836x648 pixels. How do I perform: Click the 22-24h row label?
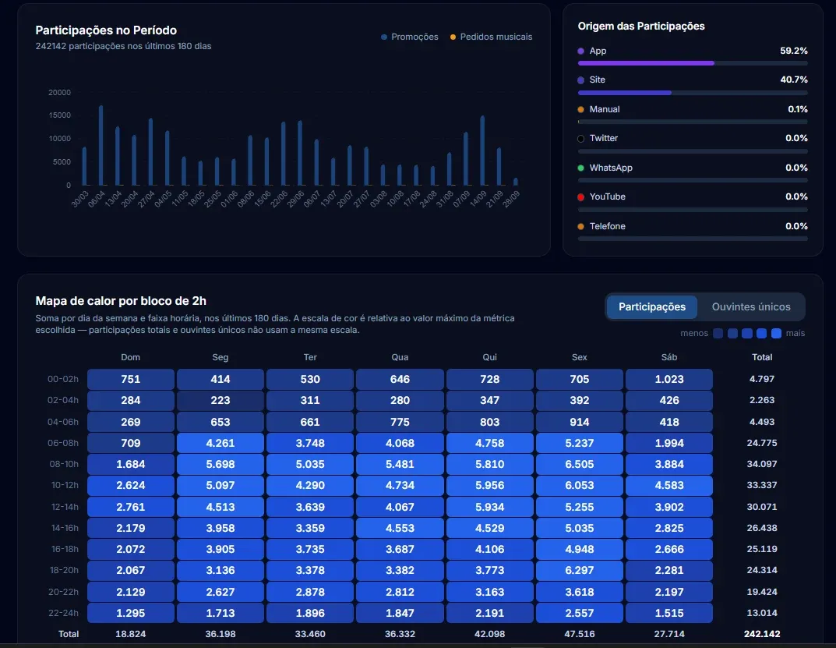(x=63, y=613)
